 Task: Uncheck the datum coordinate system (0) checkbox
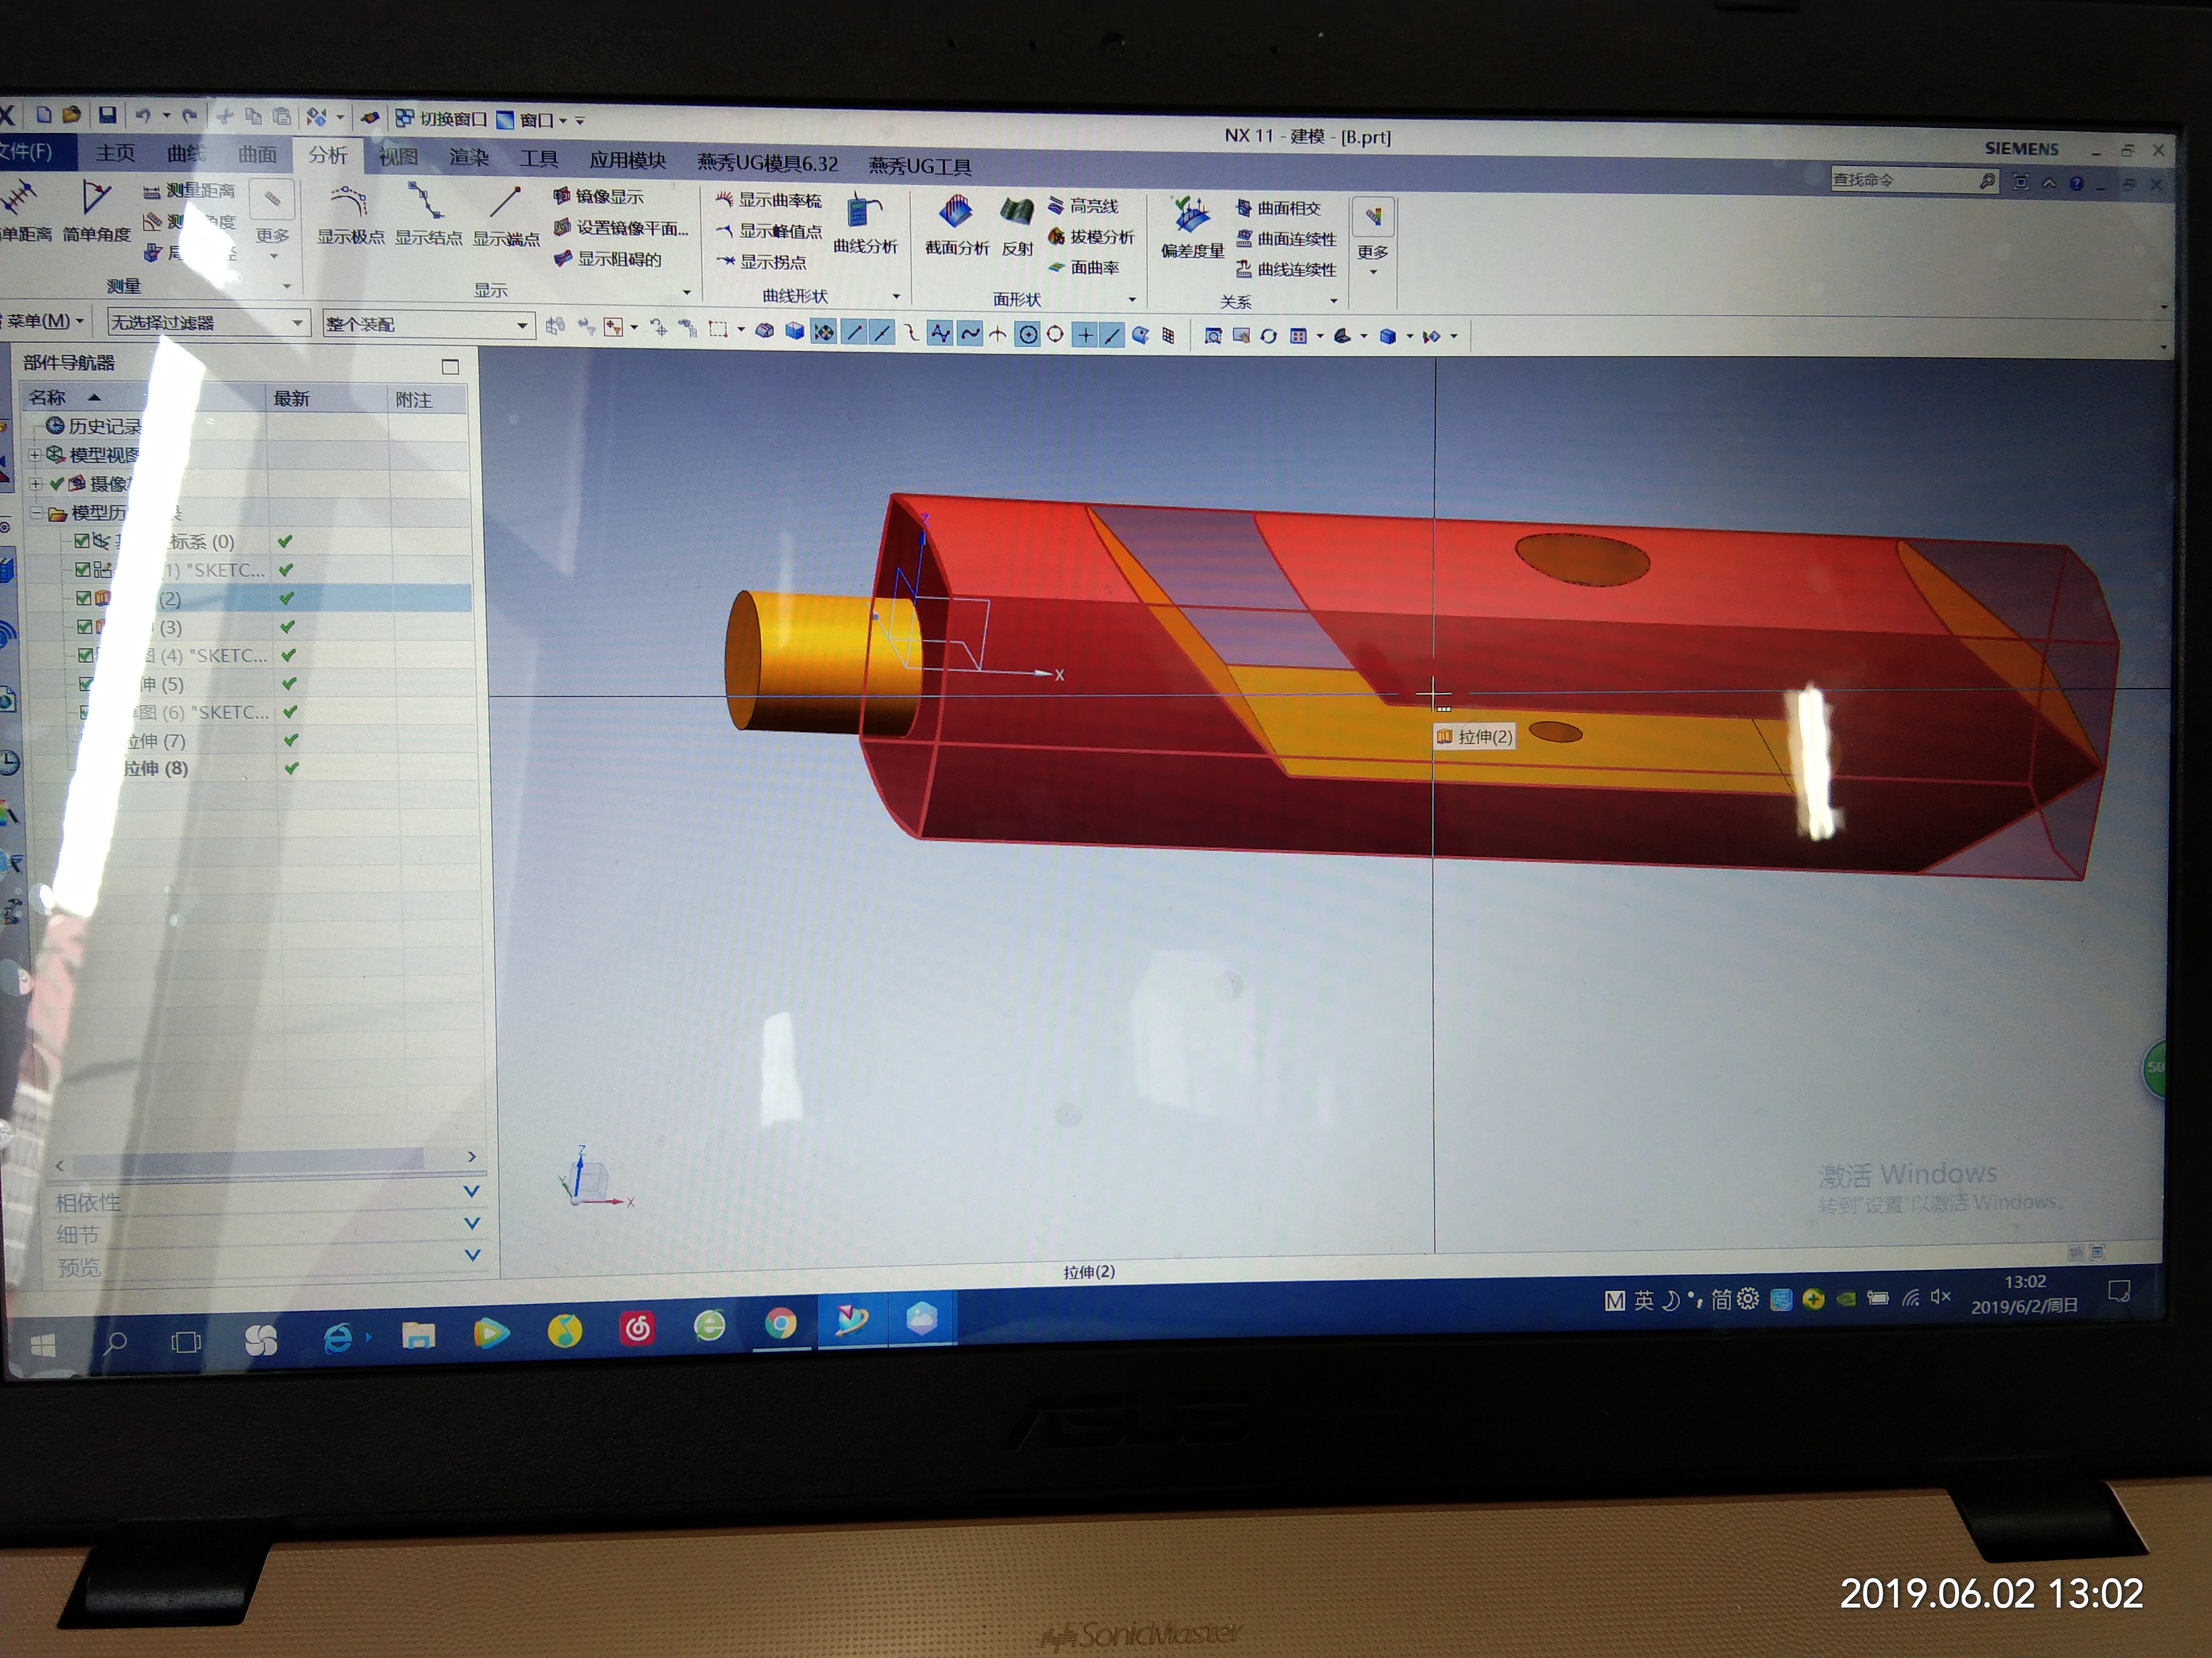click(x=82, y=540)
